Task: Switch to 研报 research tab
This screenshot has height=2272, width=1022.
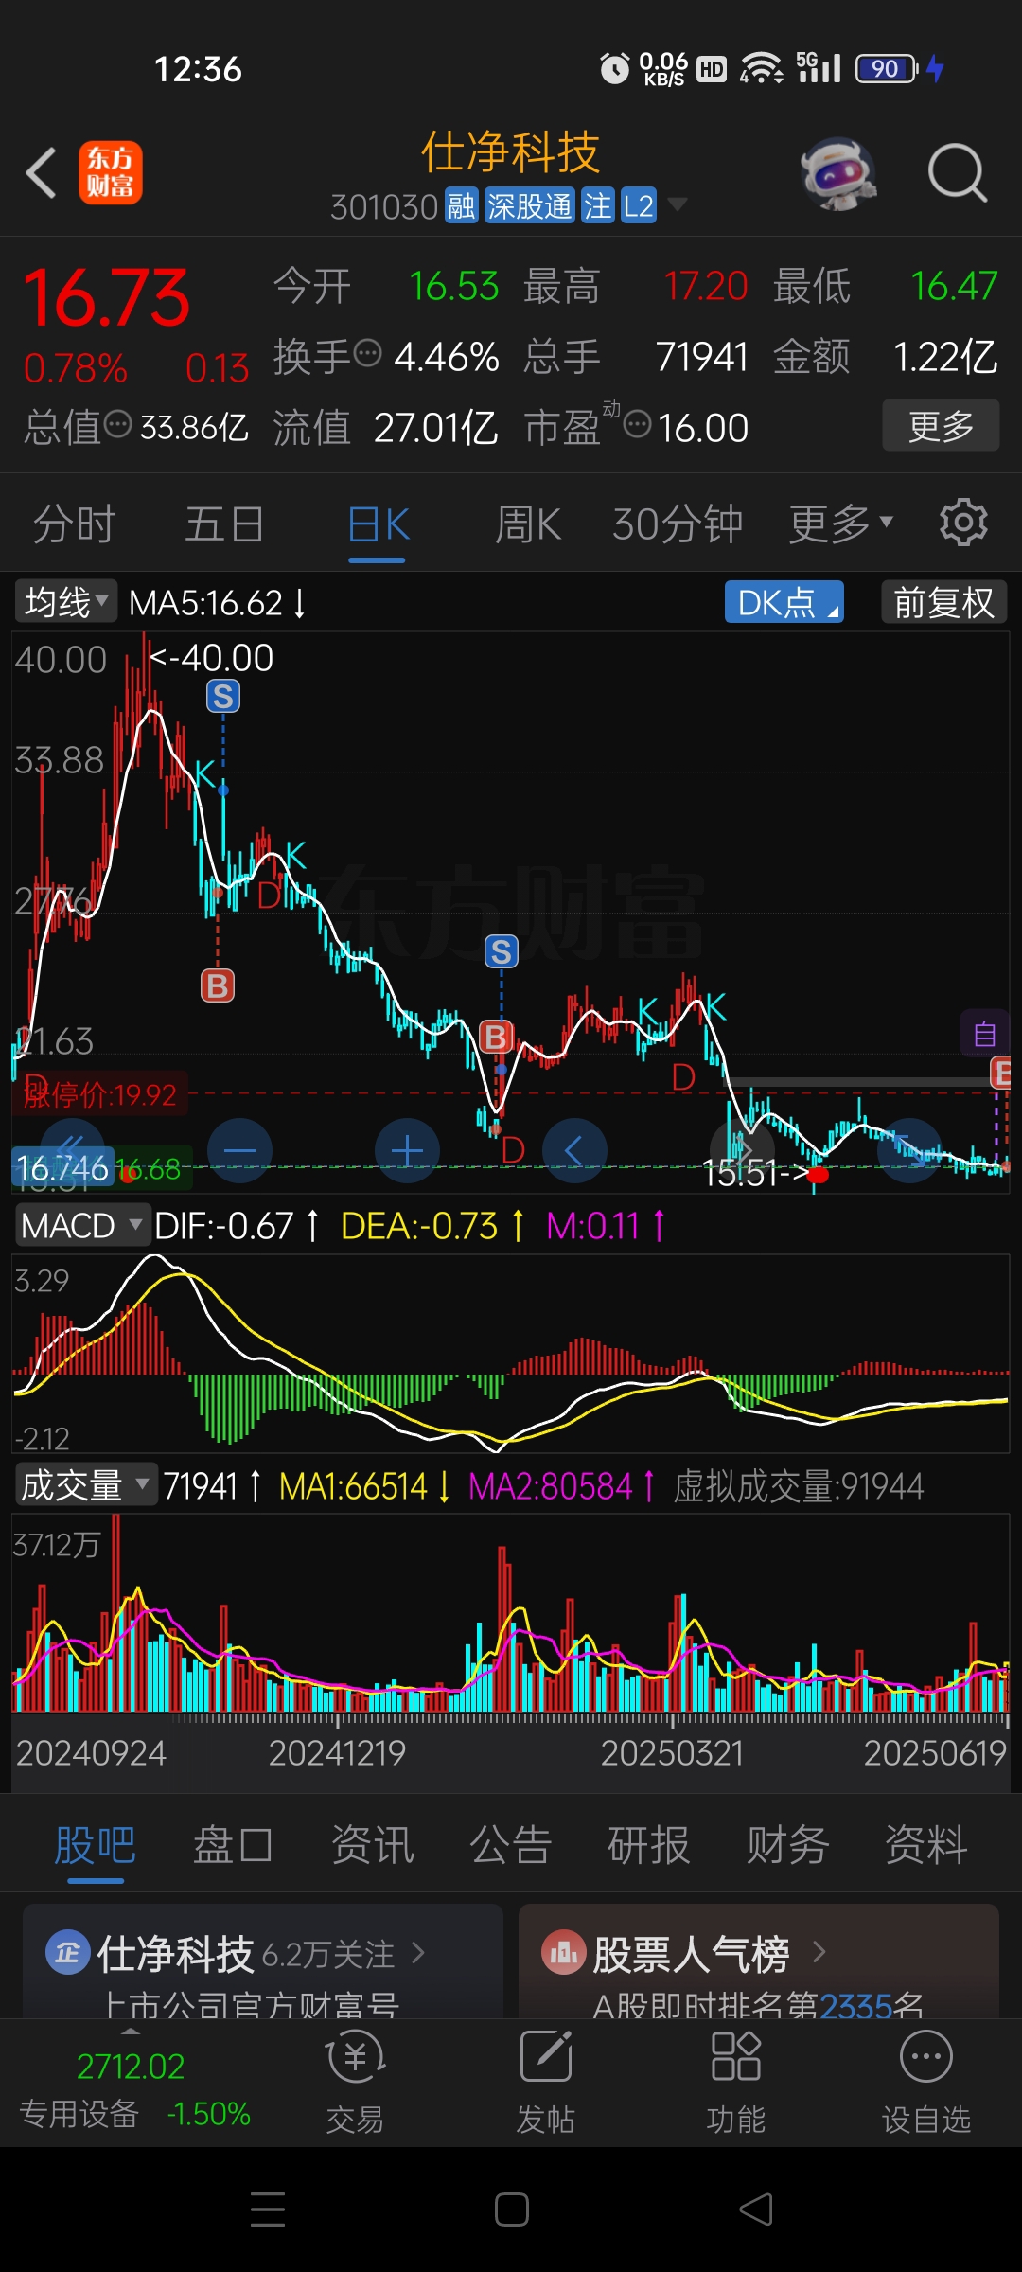Action: point(648,1844)
